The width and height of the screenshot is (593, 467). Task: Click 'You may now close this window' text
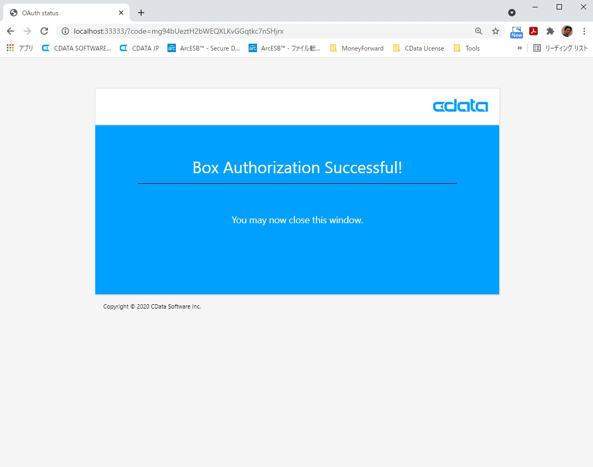point(297,220)
